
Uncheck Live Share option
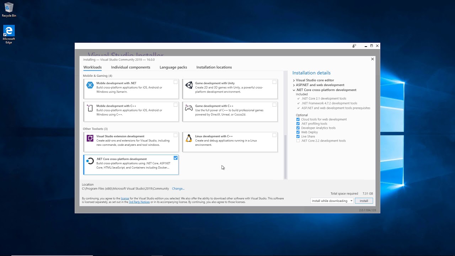pos(298,137)
